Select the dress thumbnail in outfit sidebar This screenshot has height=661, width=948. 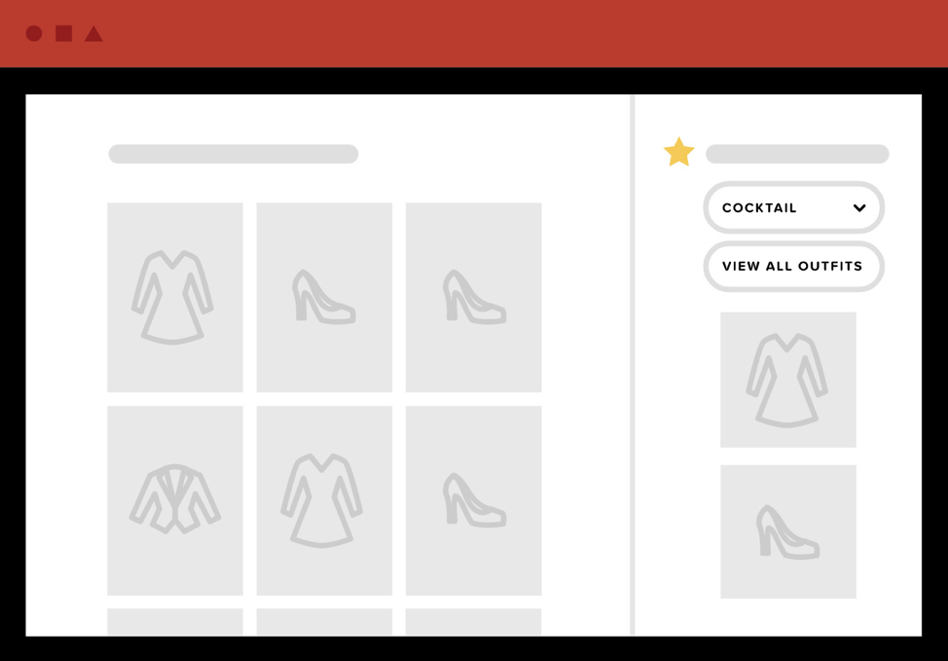(787, 380)
